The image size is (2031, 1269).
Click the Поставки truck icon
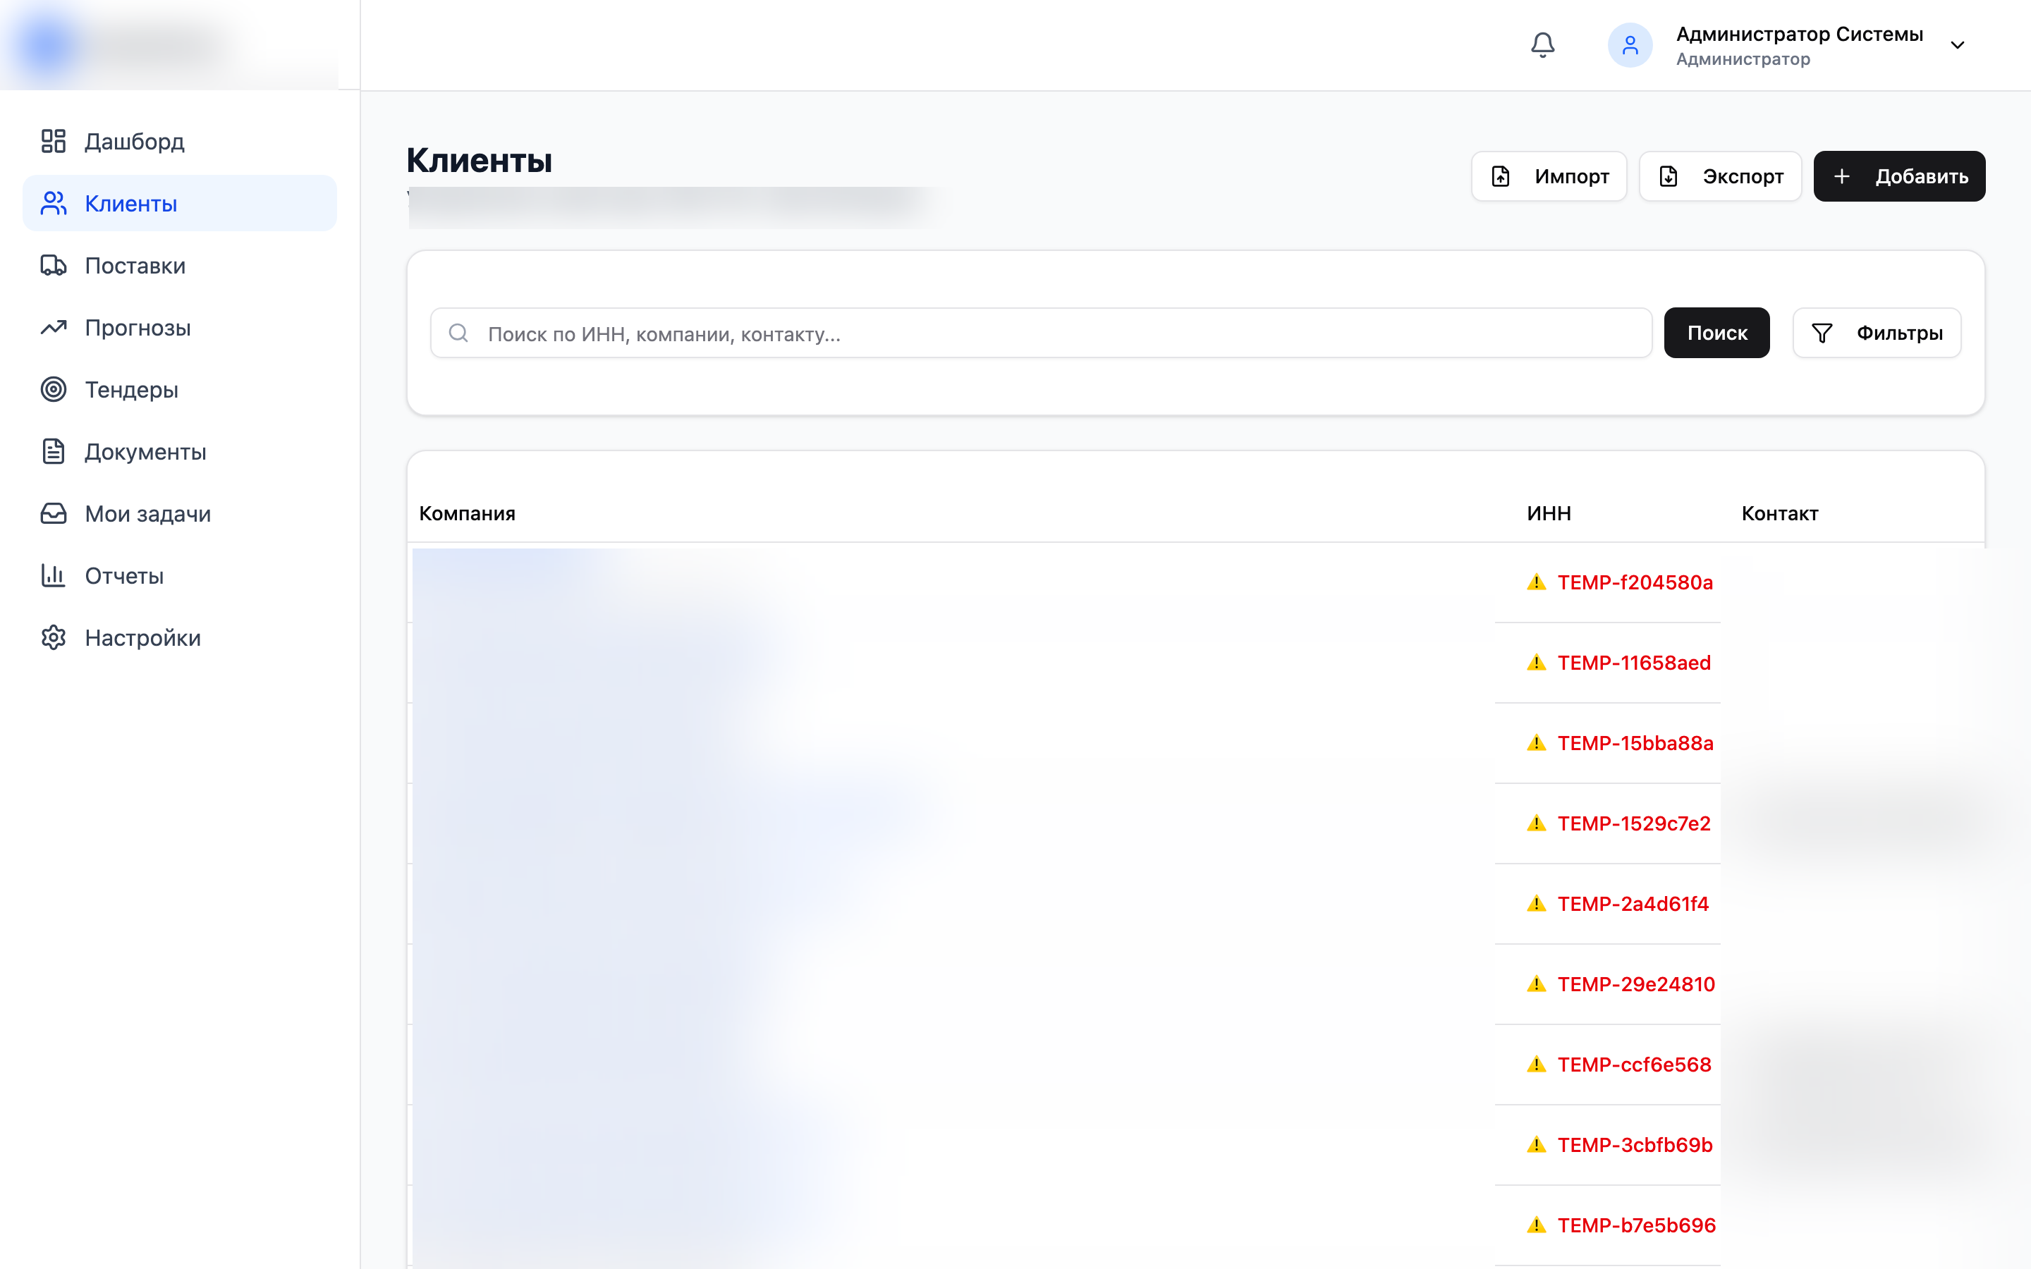tap(54, 265)
